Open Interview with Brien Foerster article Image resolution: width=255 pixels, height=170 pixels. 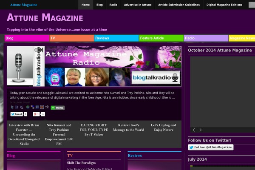(x=24, y=134)
